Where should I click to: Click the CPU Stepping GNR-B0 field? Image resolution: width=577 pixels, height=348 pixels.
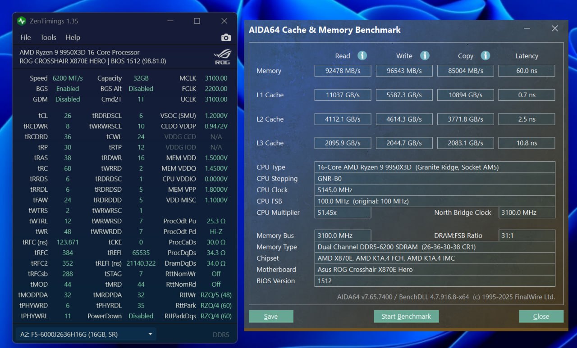(x=435, y=179)
